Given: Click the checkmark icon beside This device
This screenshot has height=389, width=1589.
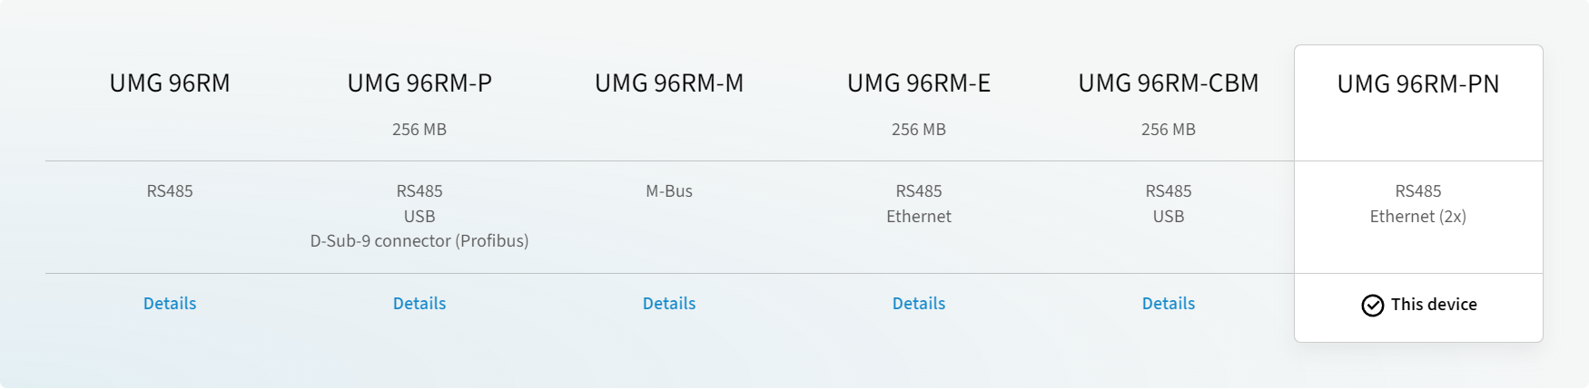Looking at the screenshot, I should tap(1372, 306).
